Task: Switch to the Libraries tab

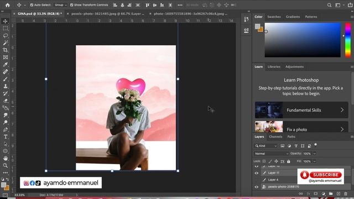Action: click(274, 67)
